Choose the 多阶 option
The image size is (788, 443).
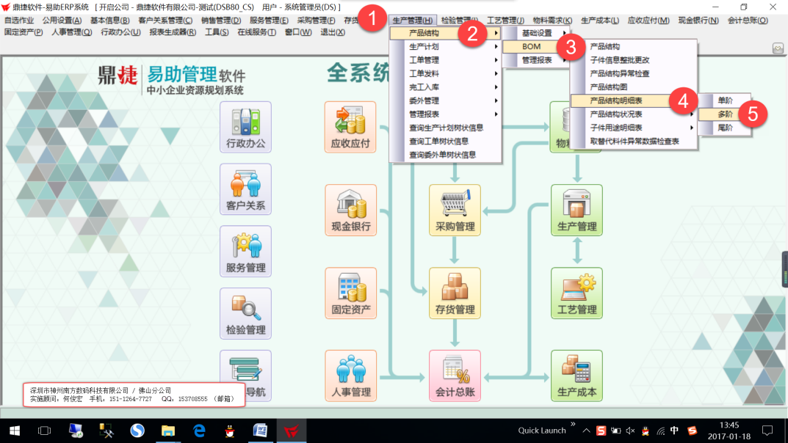pos(725,114)
